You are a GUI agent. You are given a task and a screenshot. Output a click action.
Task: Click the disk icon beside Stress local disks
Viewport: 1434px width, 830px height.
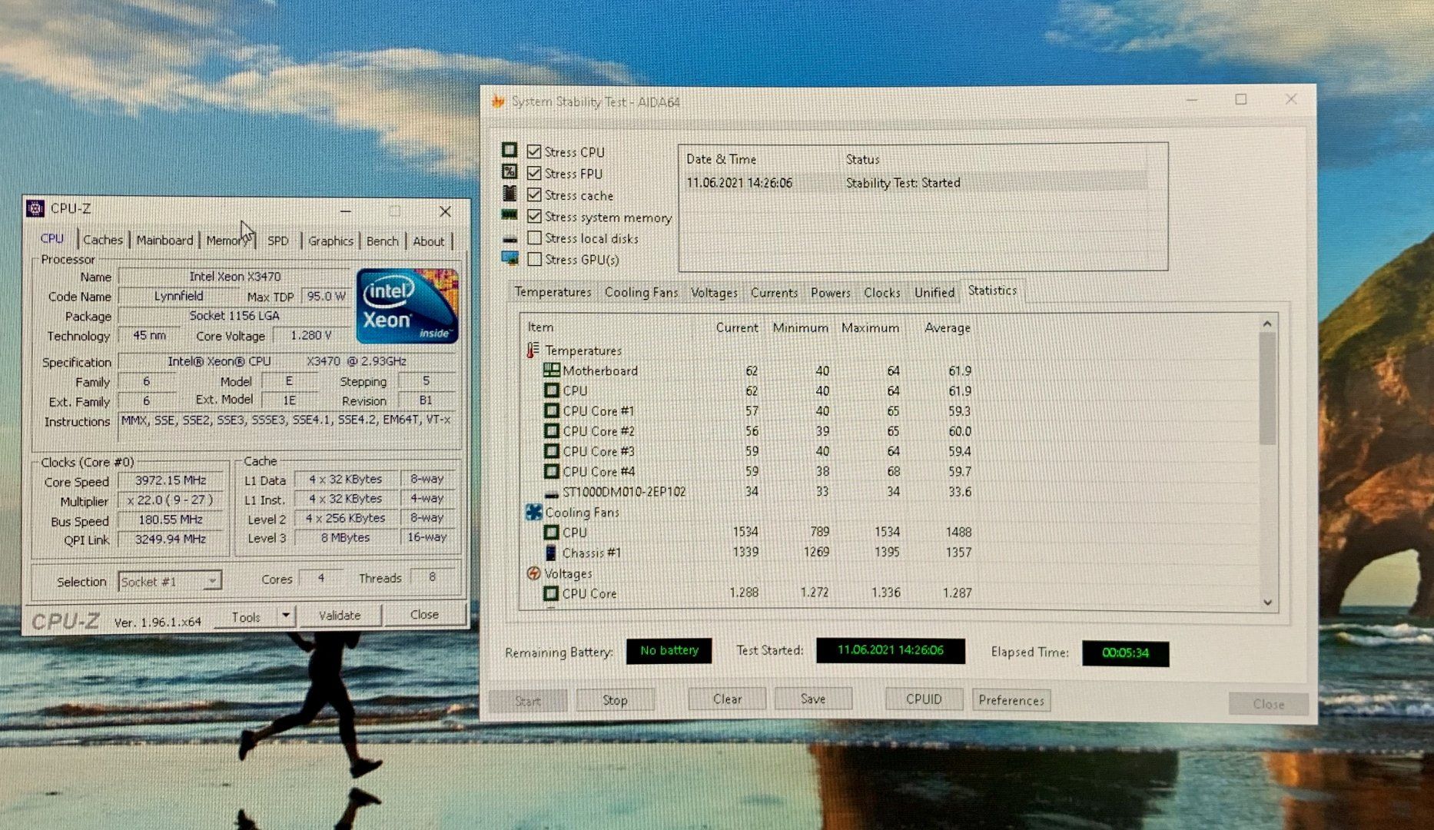pos(510,239)
